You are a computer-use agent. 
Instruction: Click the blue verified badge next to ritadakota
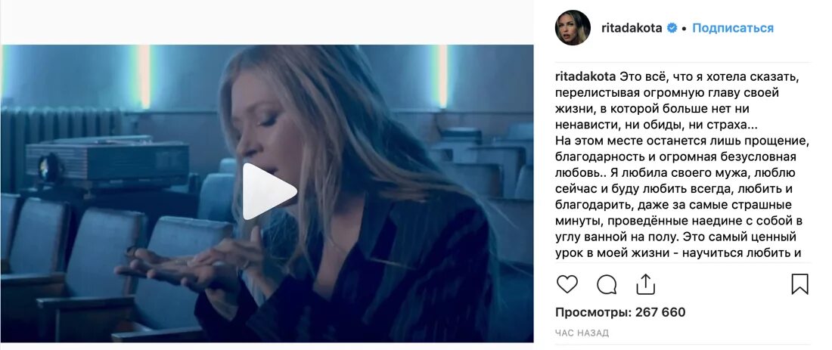[x=672, y=28]
